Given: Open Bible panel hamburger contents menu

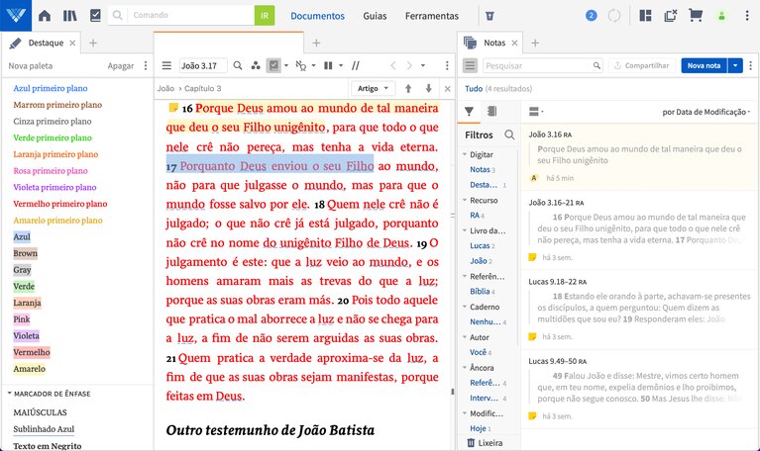Looking at the screenshot, I should click(x=166, y=65).
